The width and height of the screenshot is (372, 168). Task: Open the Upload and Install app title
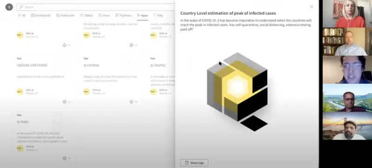(32, 65)
